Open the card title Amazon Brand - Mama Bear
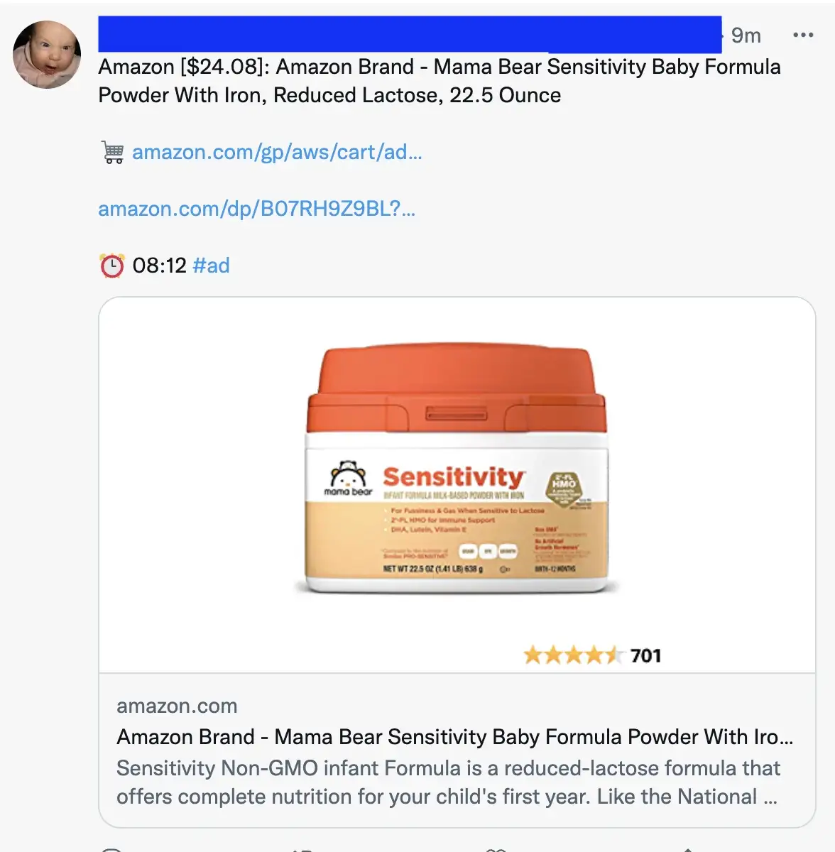The width and height of the screenshot is (835, 852). click(x=455, y=737)
